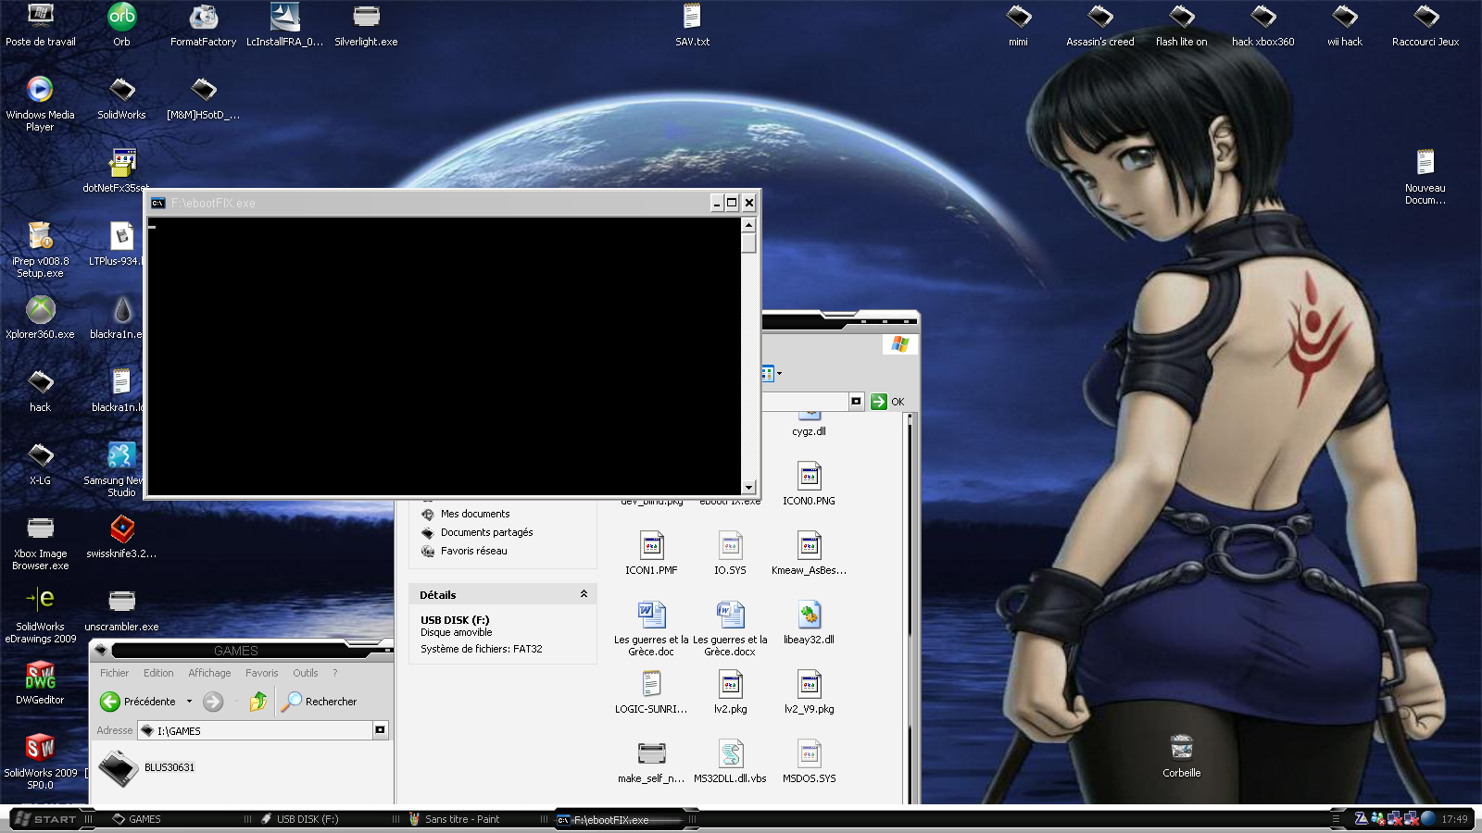Select IO.SYS file in USB DISK window
This screenshot has height=833, width=1482.
(730, 553)
